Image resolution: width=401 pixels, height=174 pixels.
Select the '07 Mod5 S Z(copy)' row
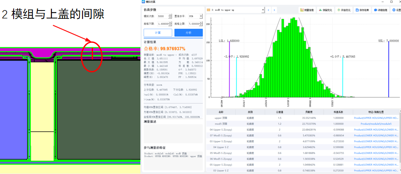click(x=303, y=136)
